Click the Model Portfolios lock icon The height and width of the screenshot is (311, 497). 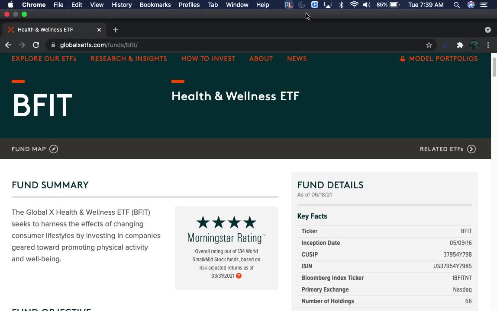(x=403, y=59)
